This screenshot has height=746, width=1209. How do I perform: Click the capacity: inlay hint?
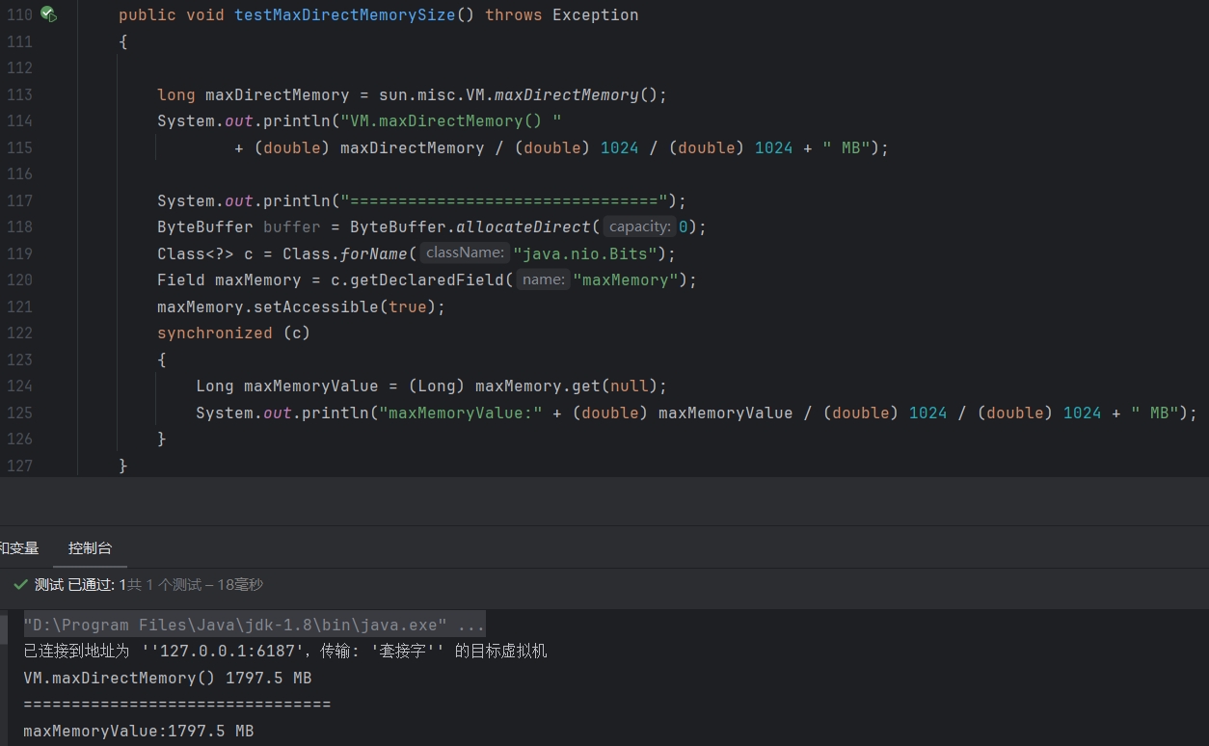pos(640,226)
